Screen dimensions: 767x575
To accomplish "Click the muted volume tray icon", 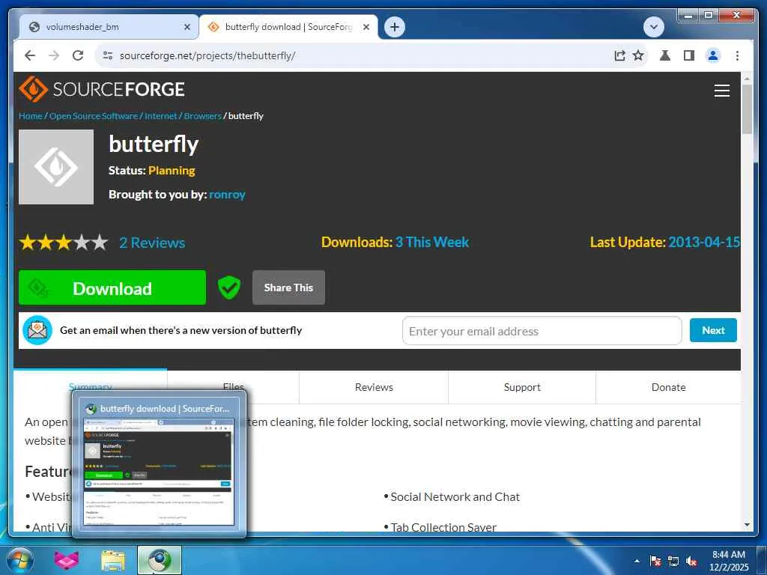I will [x=691, y=562].
